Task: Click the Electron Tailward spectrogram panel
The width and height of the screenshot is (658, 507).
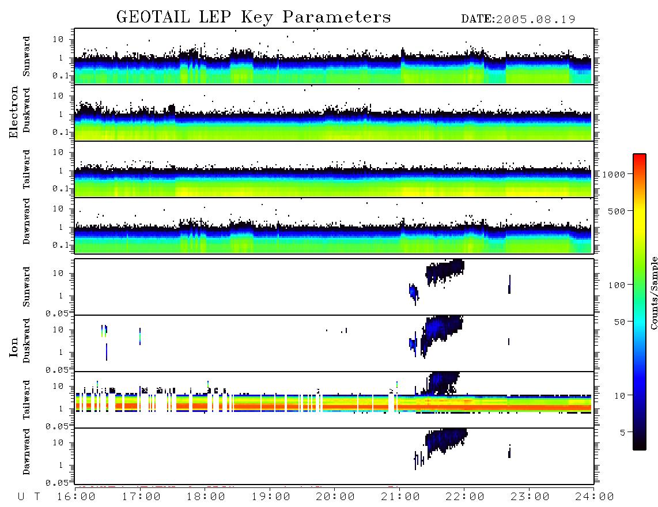Action: [x=334, y=169]
